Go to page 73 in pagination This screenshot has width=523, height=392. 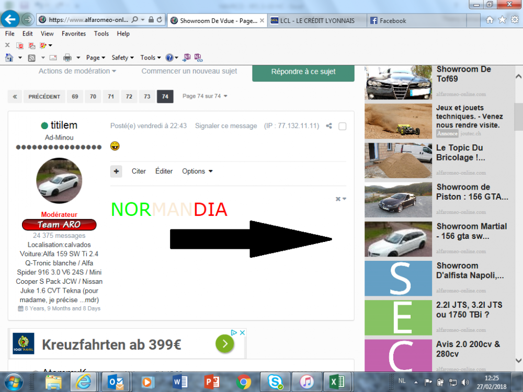click(147, 97)
